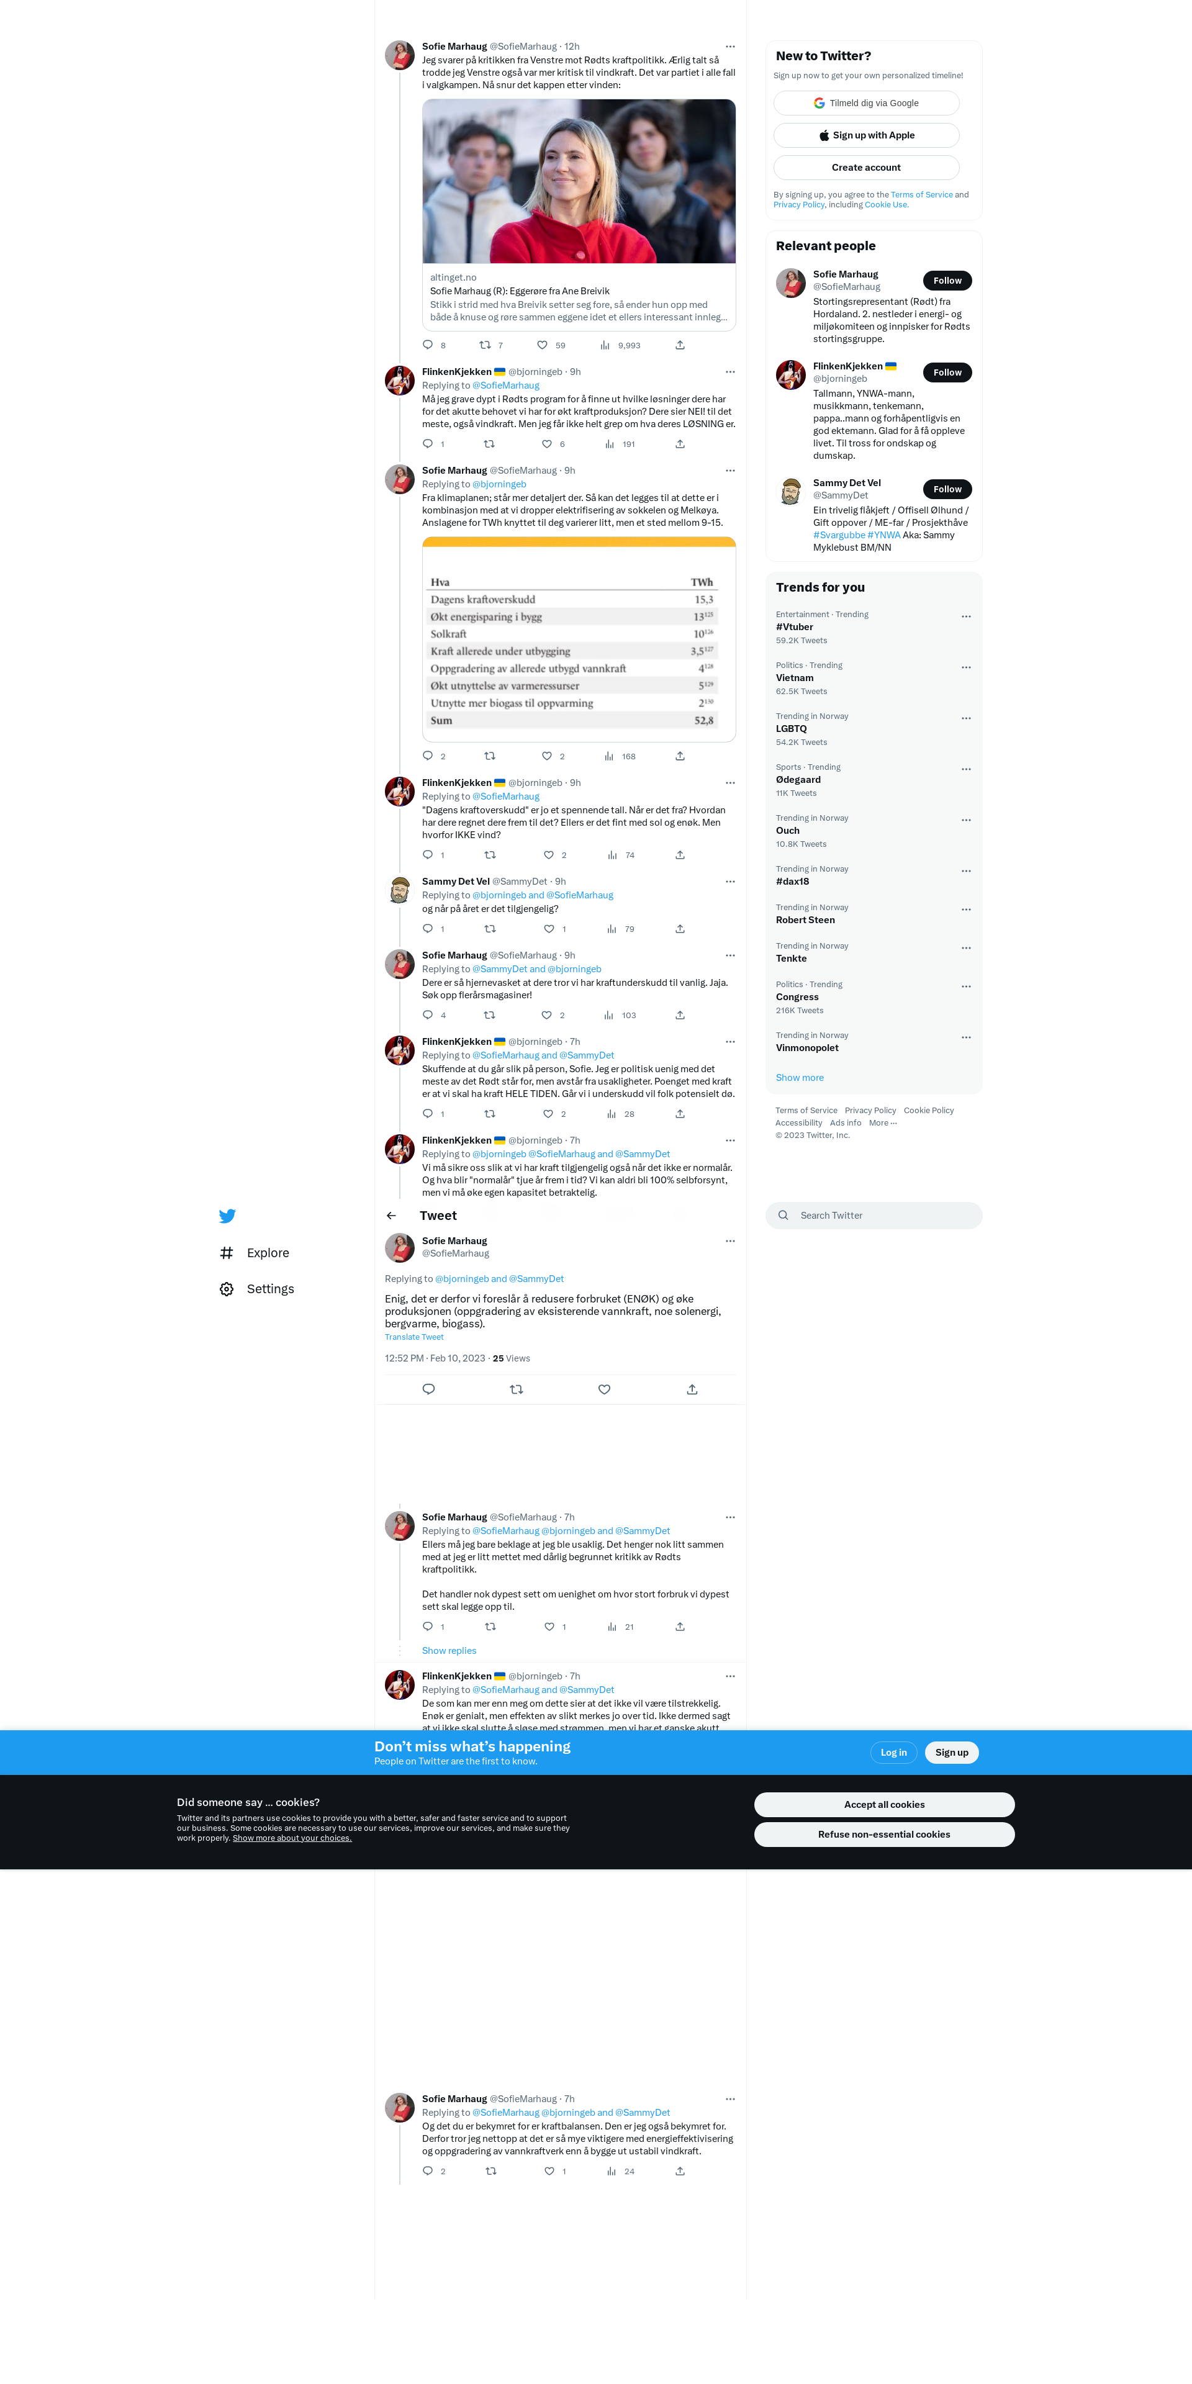Open the TWh table image in the tweet

(x=579, y=639)
